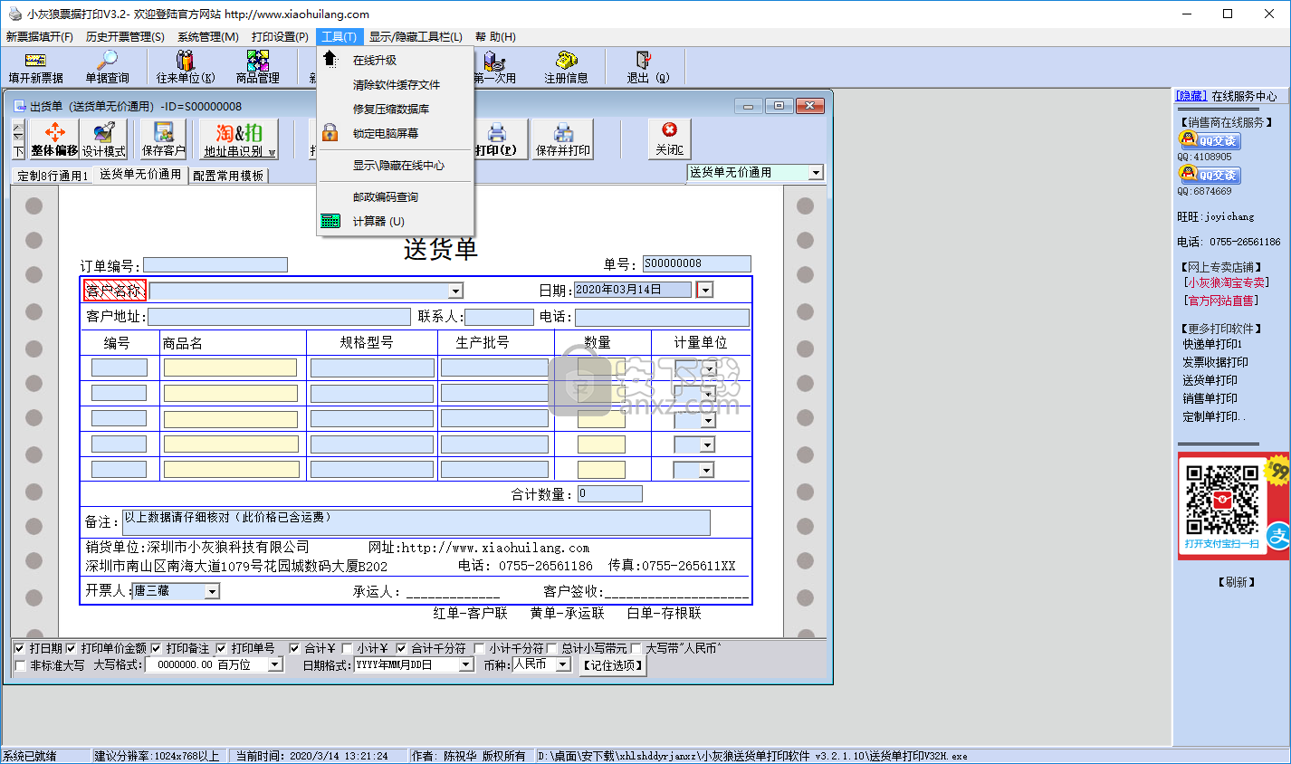Switch to 配置常用模板 tab

coord(228,176)
